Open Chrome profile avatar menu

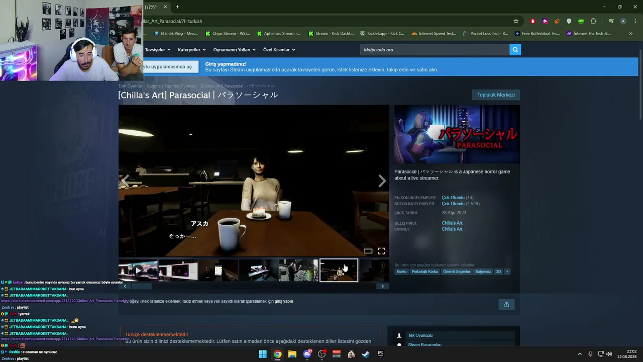click(x=623, y=21)
